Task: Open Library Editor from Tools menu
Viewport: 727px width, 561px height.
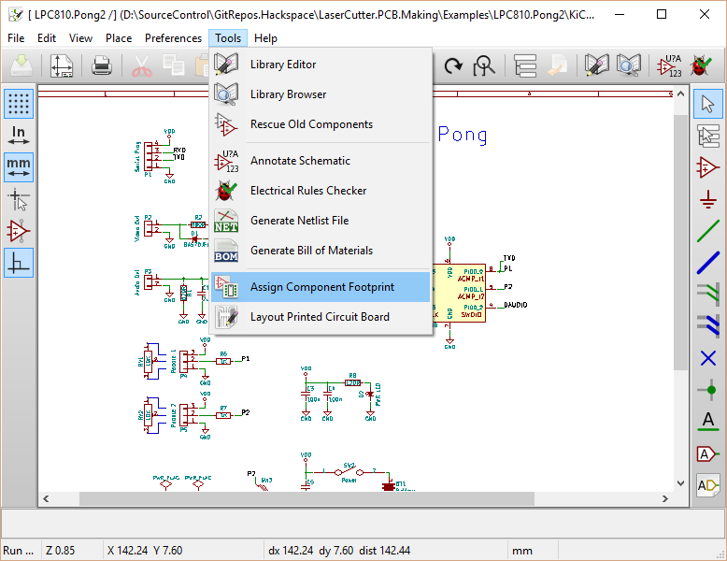Action: tap(321, 65)
